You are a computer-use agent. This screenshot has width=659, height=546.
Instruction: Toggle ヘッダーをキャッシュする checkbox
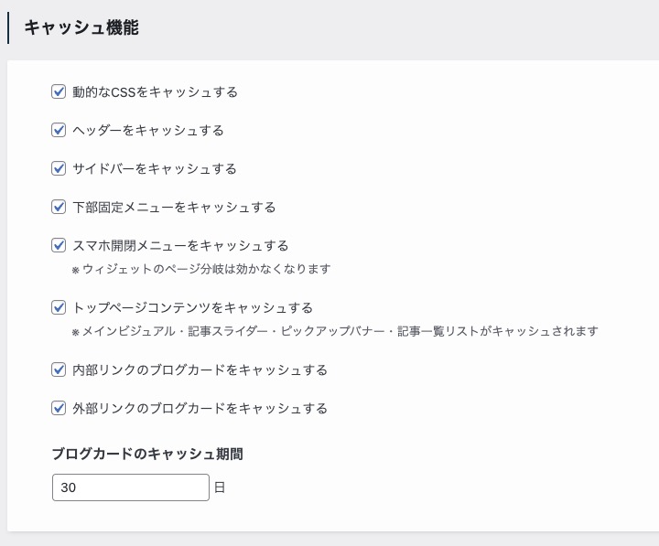59,130
